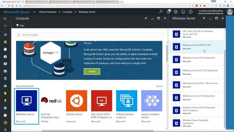
Task: Switch to the Pricing browser tab
Action: (37, 2)
